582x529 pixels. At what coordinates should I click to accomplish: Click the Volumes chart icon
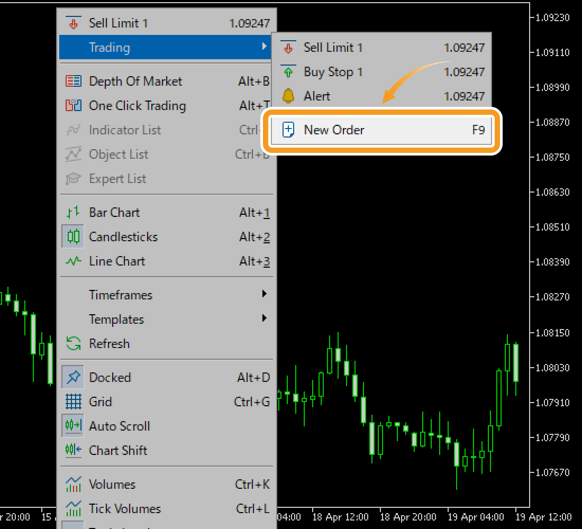point(74,485)
